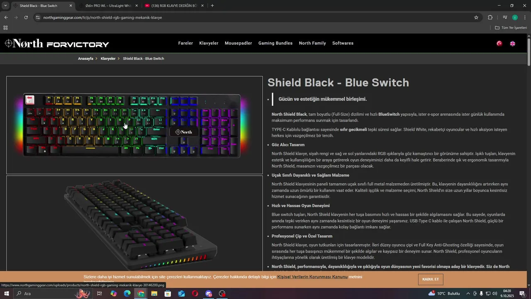Click the Shield Black - Blue Switch breadcrumb

144,59
